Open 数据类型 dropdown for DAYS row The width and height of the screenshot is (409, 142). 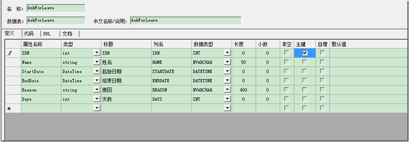(x=227, y=99)
